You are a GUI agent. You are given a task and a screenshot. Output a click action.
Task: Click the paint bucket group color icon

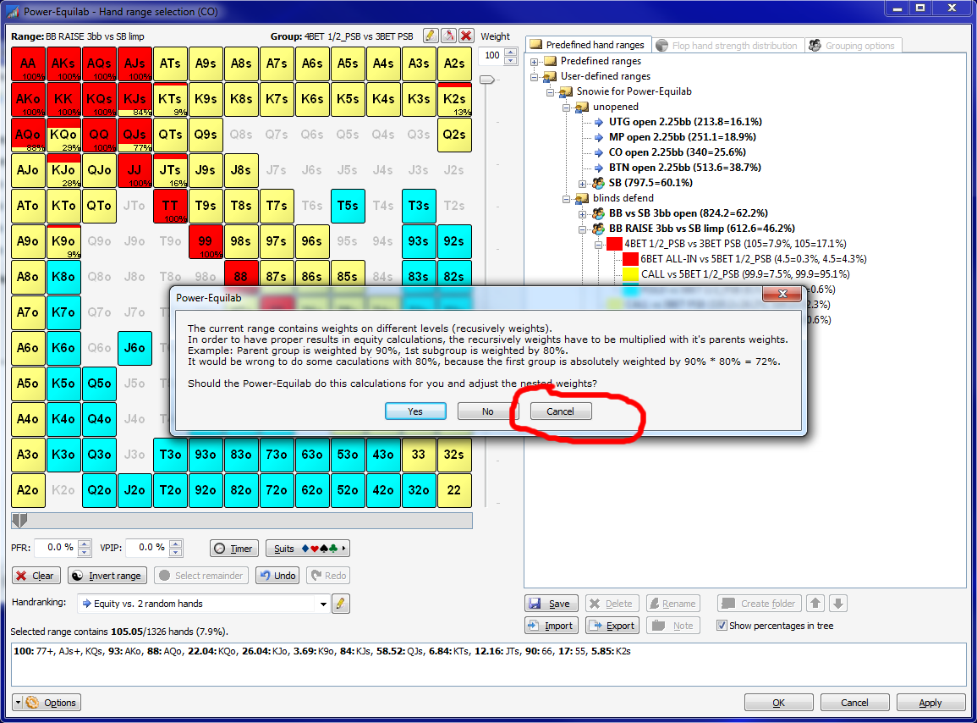pos(448,36)
